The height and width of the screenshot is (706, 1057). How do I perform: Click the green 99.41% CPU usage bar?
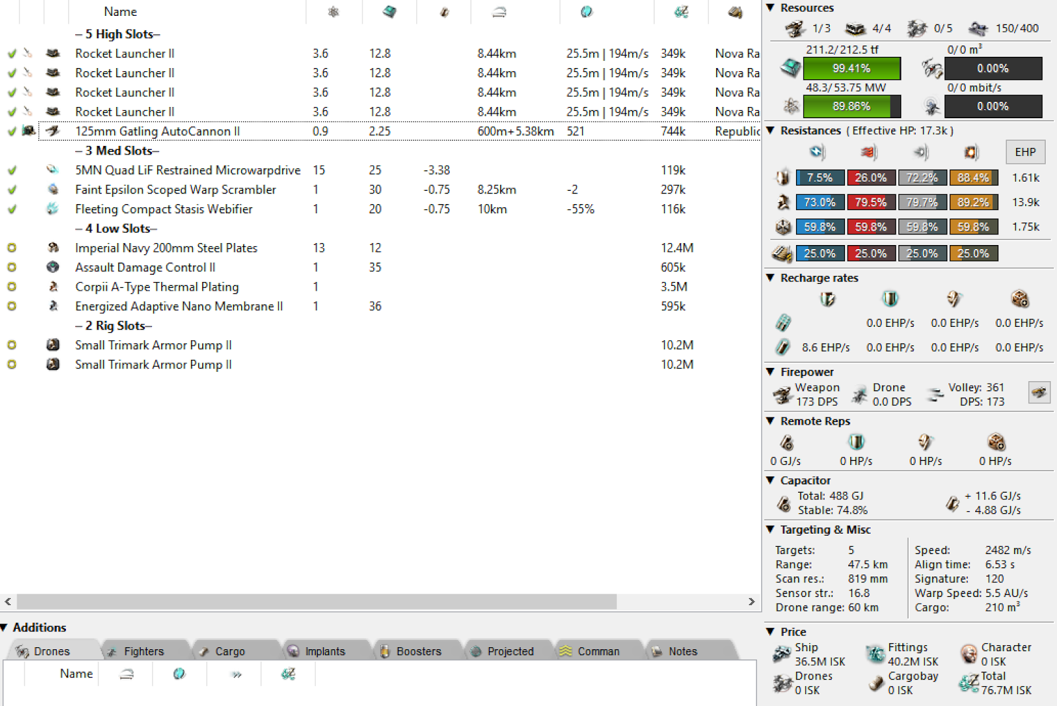[x=851, y=69]
